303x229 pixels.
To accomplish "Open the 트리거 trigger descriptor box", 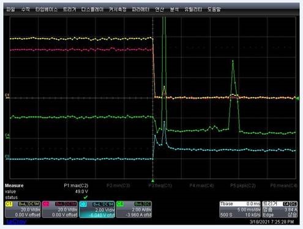I will coord(280,209).
